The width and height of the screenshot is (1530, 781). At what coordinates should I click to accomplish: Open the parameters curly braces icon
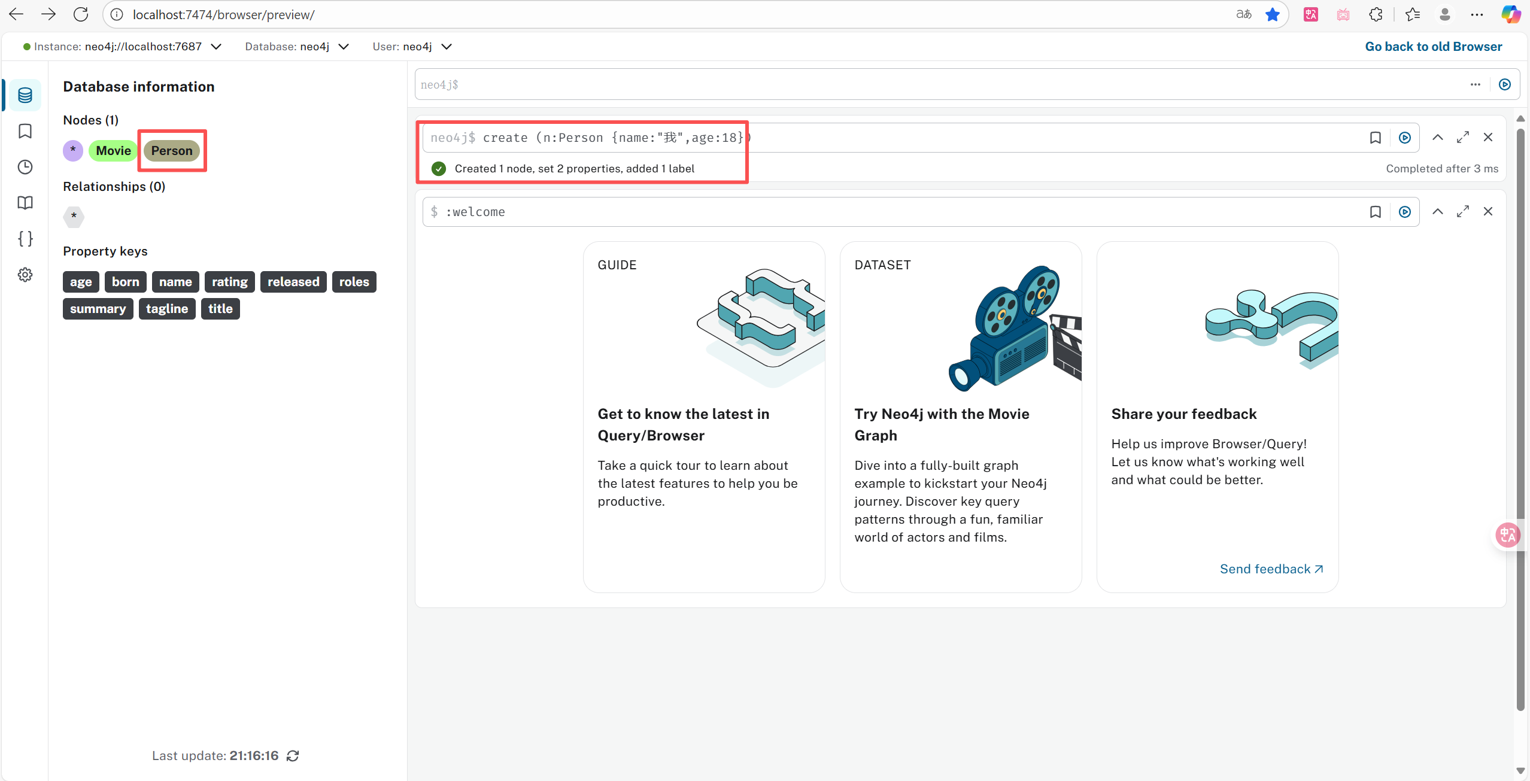(25, 239)
